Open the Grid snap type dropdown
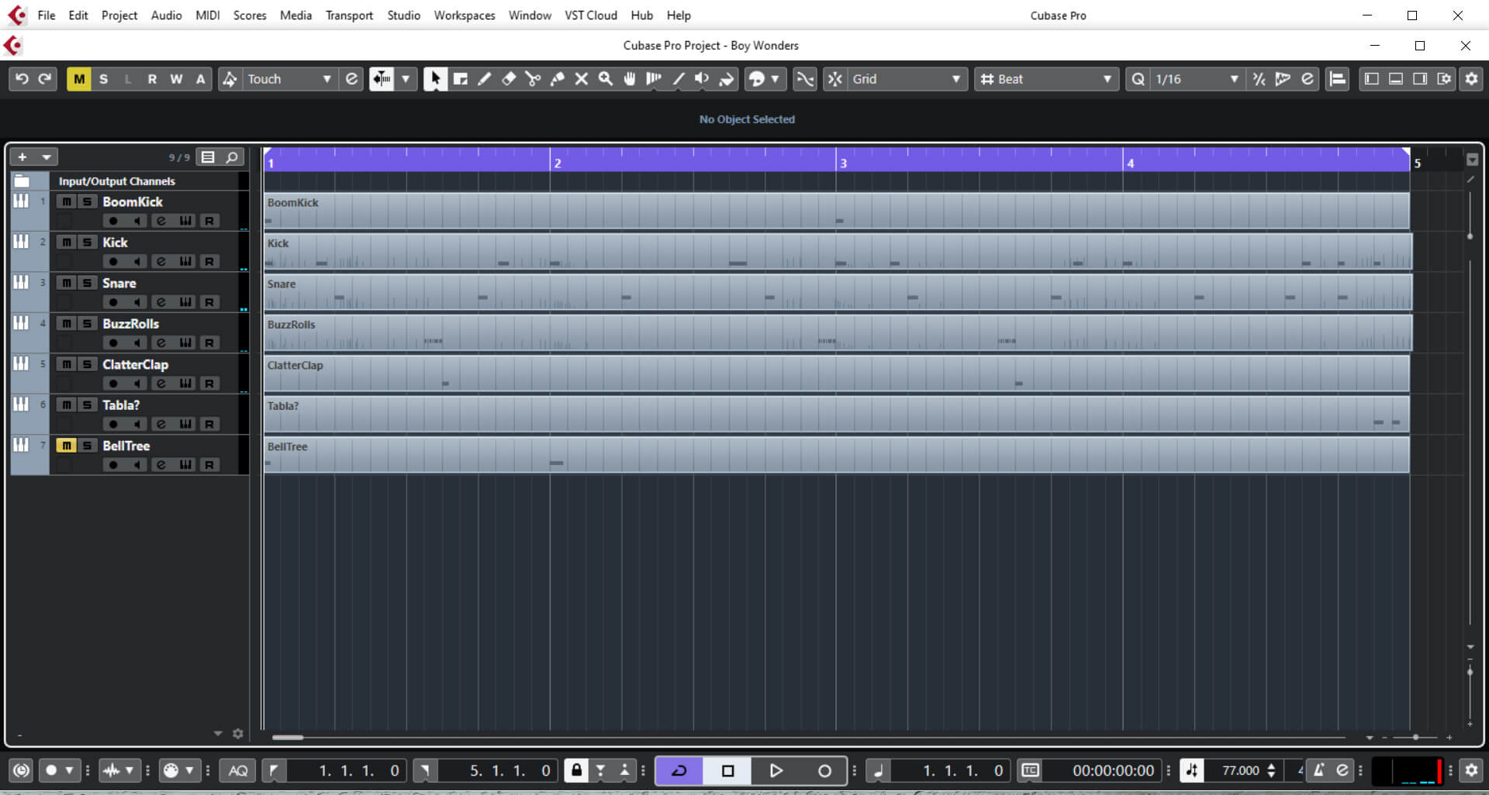 point(906,79)
